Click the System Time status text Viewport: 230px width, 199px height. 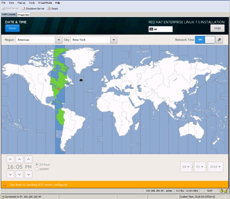198,197
